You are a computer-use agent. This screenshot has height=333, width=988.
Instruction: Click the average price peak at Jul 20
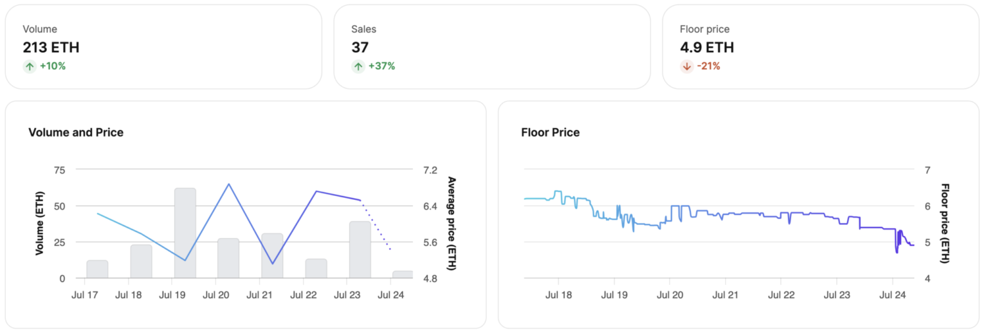point(228,184)
